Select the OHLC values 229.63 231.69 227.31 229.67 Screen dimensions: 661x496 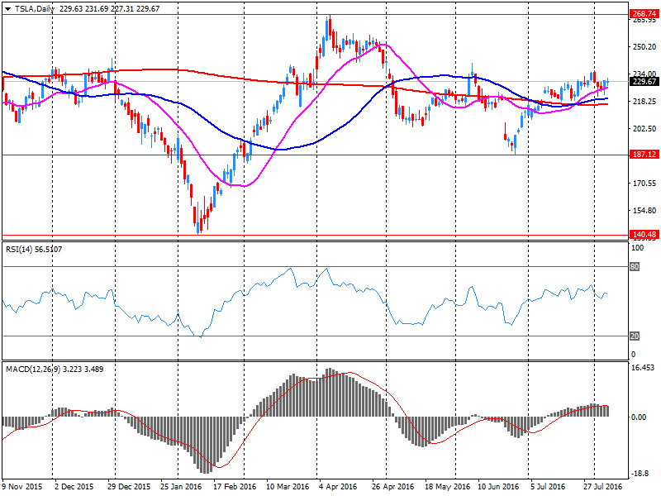click(110, 9)
